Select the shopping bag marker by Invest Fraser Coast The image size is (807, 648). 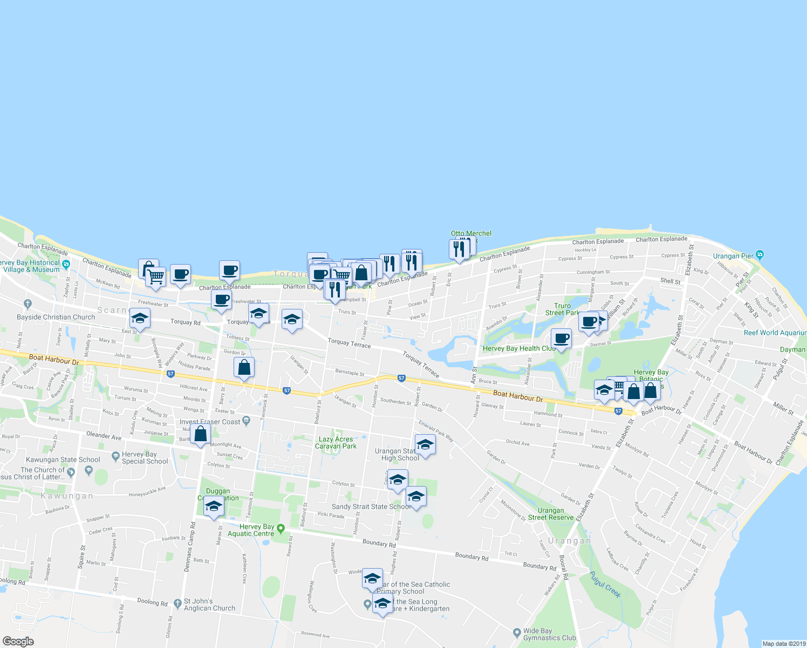200,434
